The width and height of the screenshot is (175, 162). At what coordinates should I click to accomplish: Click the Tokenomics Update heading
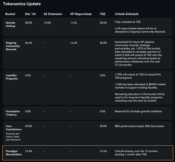coord(22,4)
